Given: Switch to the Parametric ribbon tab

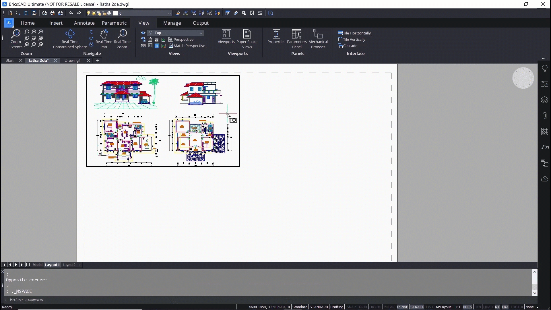Looking at the screenshot, I should [x=114, y=23].
